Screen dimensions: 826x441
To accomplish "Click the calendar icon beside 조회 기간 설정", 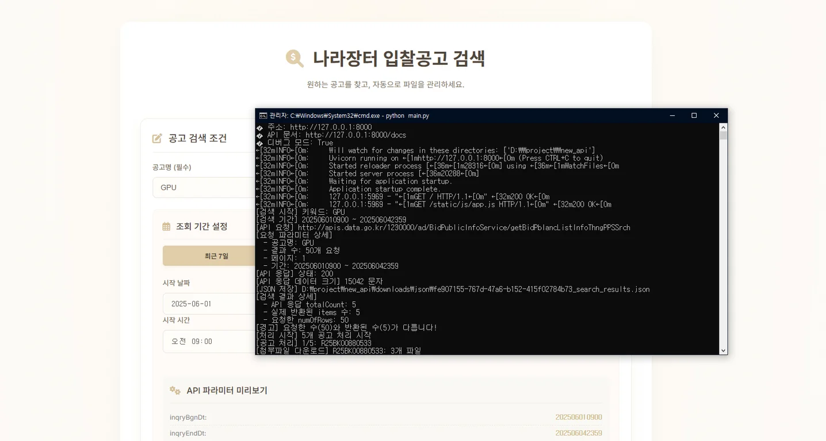I will [x=166, y=227].
